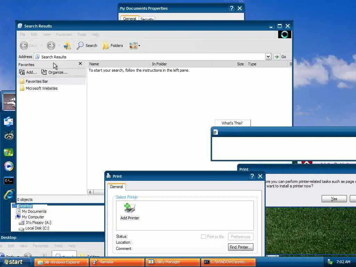Click the help question mark in Print dialog
The image size is (356, 267).
tap(252, 176)
